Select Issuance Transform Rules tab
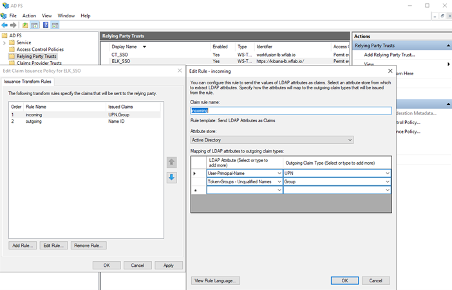452x290 pixels. pyautogui.click(x=28, y=82)
